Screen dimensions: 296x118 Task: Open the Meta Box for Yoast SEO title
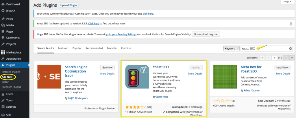[x=251, y=69]
